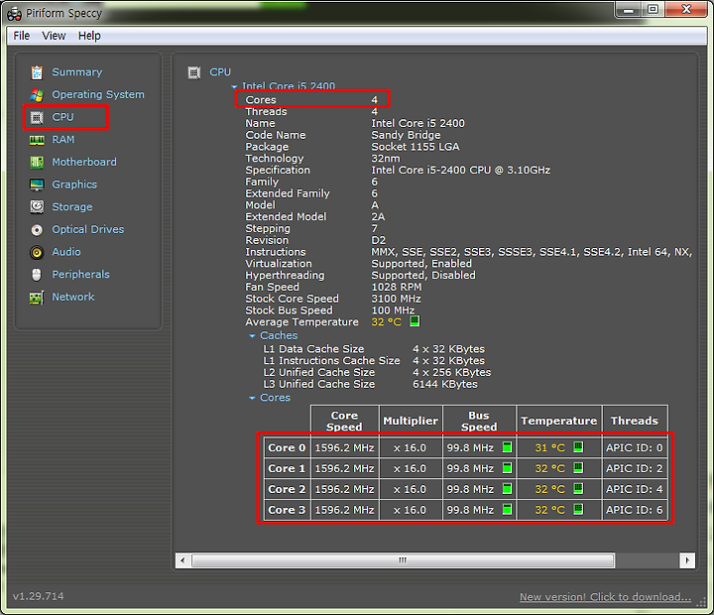Viewport: 714px width, 615px height.
Task: Go to the Operating System section
Action: click(x=98, y=94)
